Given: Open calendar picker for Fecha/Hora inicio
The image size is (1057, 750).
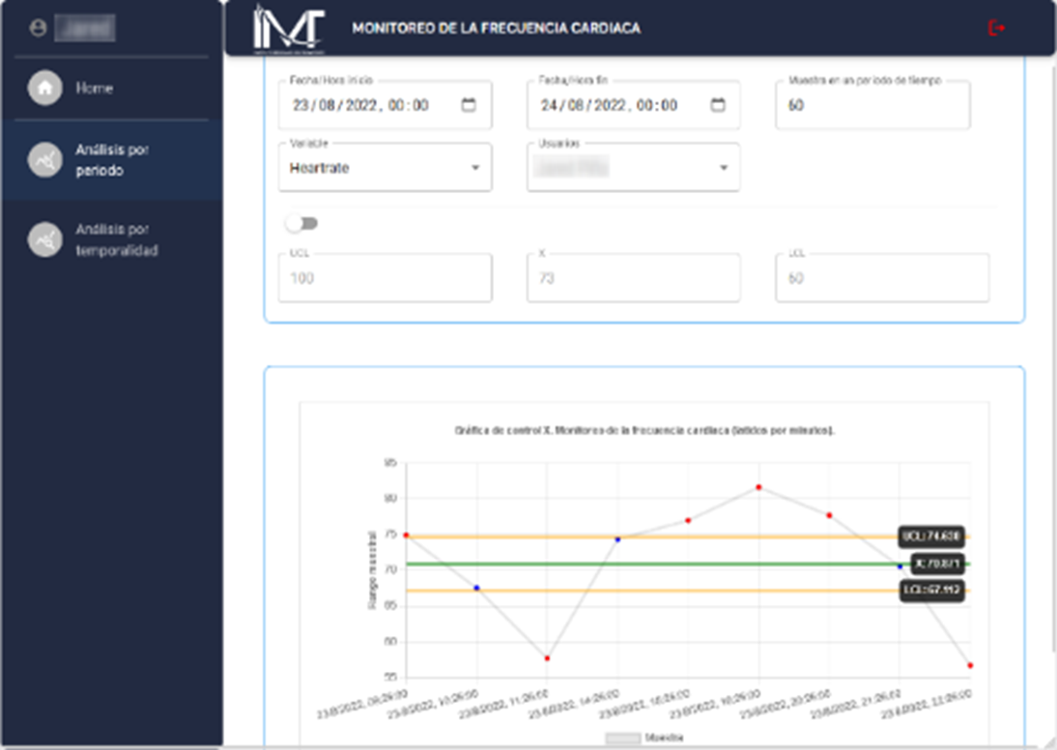Looking at the screenshot, I should click(469, 105).
